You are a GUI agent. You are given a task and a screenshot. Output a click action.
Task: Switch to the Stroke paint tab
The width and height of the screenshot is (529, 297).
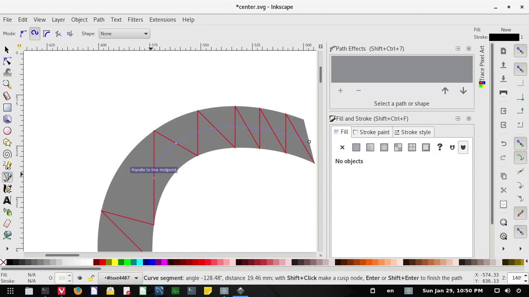coord(371,132)
